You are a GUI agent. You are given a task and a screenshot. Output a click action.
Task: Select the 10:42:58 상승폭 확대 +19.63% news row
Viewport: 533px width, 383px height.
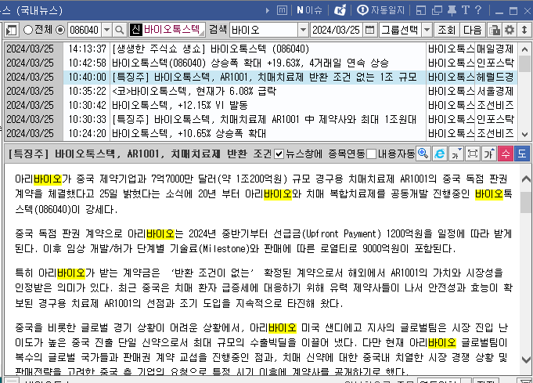(261, 63)
